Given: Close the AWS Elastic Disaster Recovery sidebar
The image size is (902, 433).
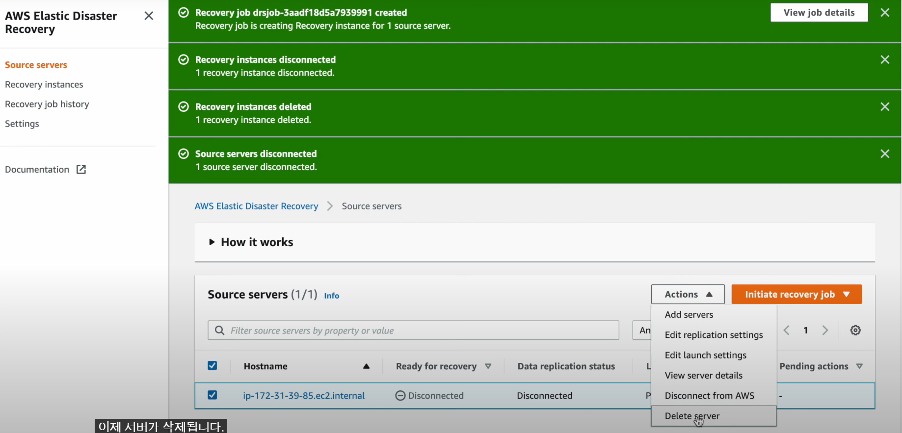Looking at the screenshot, I should (149, 16).
